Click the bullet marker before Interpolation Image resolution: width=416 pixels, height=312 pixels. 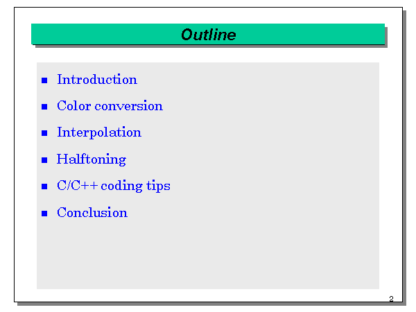click(45, 133)
